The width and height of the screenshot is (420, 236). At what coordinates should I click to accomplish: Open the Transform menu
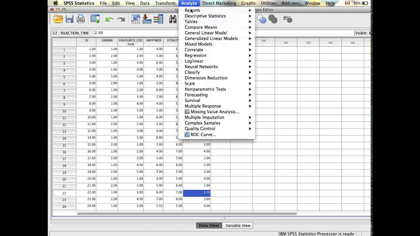pos(165,3)
